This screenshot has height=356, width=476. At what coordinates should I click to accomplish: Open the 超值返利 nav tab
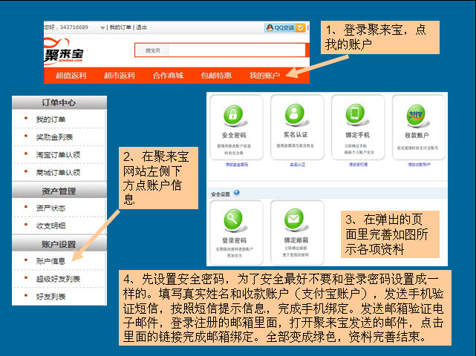click(x=71, y=76)
